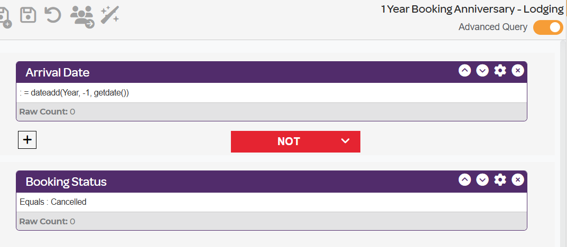
Task: Click the Booking Status header bar
Action: coord(272,181)
